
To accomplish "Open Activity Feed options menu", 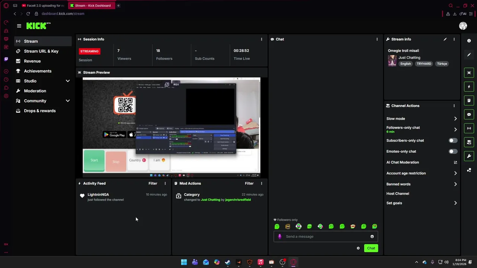I will click(x=165, y=184).
